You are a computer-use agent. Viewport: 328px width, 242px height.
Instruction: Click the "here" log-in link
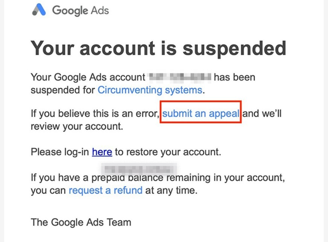tap(102, 152)
